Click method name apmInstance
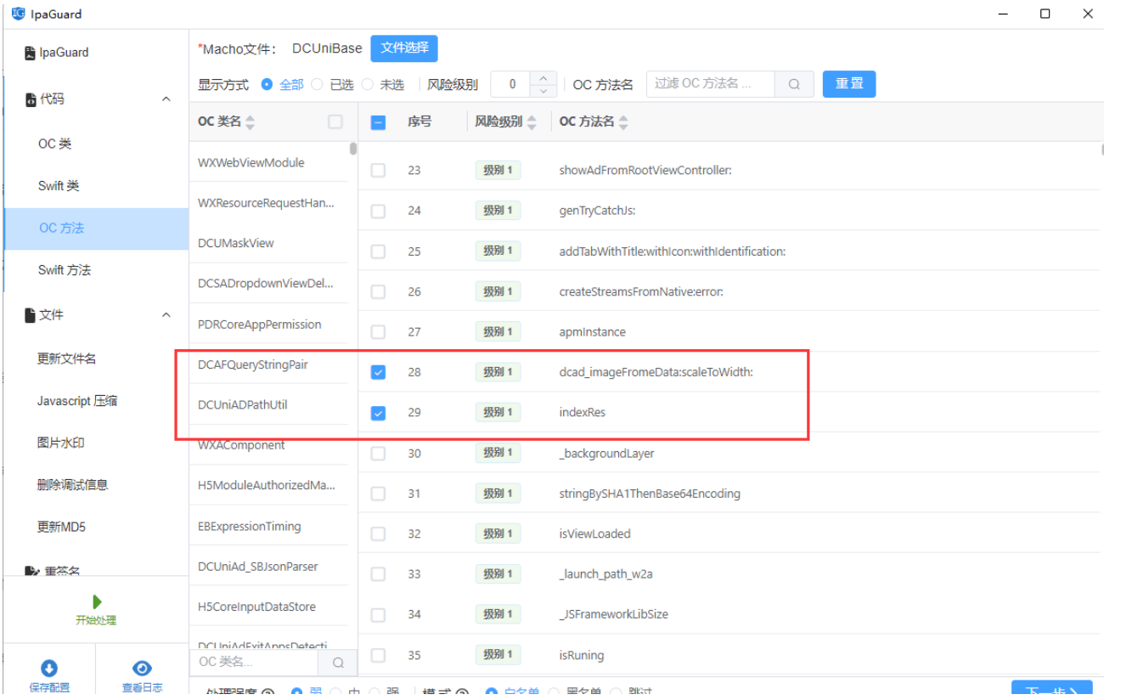 (x=592, y=332)
